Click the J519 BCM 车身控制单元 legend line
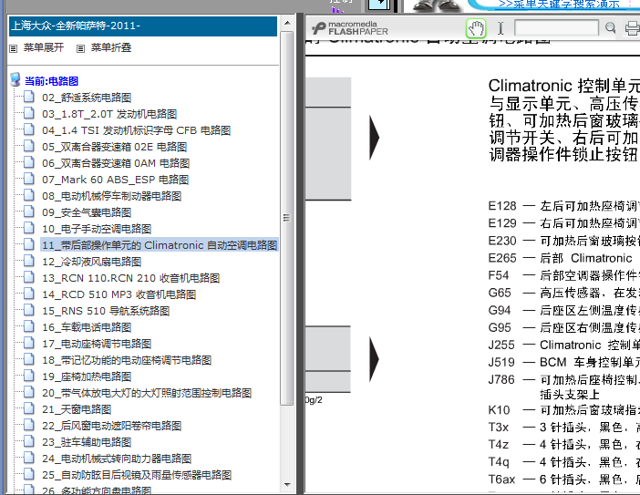640x495 pixels. point(564,363)
